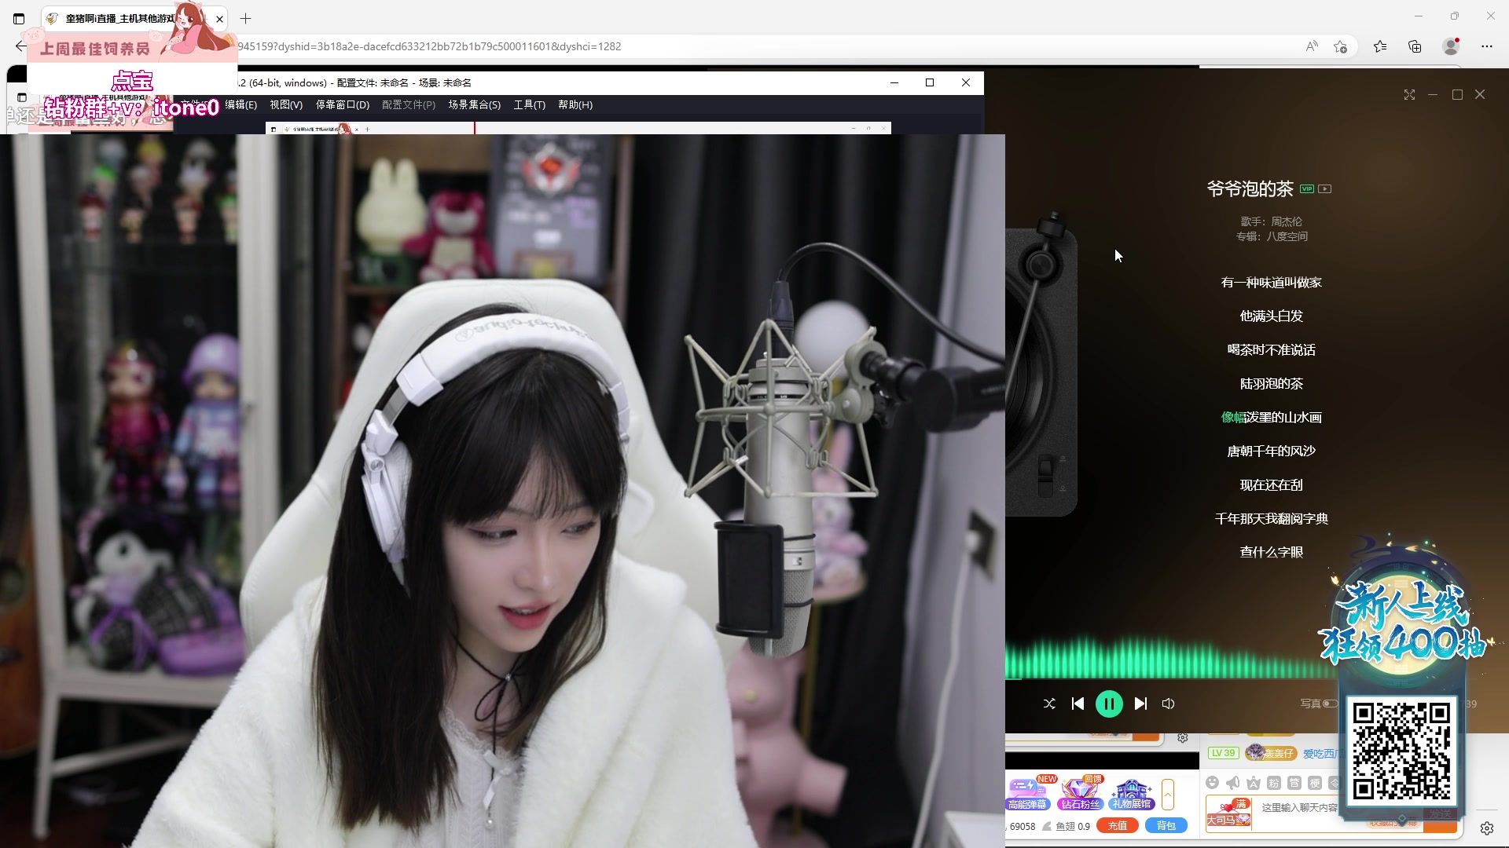This screenshot has width=1509, height=848.
Task: Toggle shuffle playback mode
Action: 1049,704
